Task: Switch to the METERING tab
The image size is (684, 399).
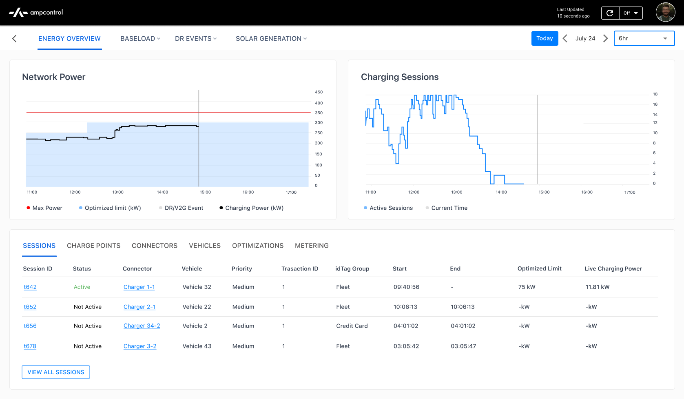Action: pyautogui.click(x=312, y=246)
